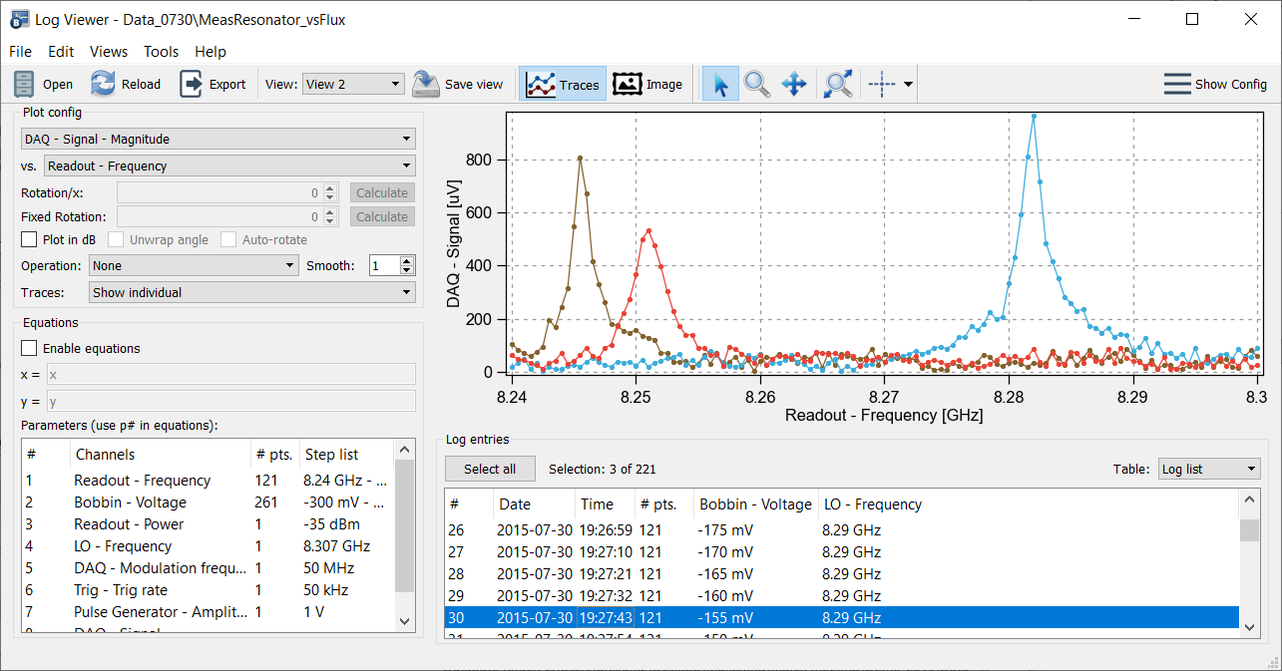The height and width of the screenshot is (671, 1282).
Task: Toggle the crosshair cursor tool
Action: 882,85
